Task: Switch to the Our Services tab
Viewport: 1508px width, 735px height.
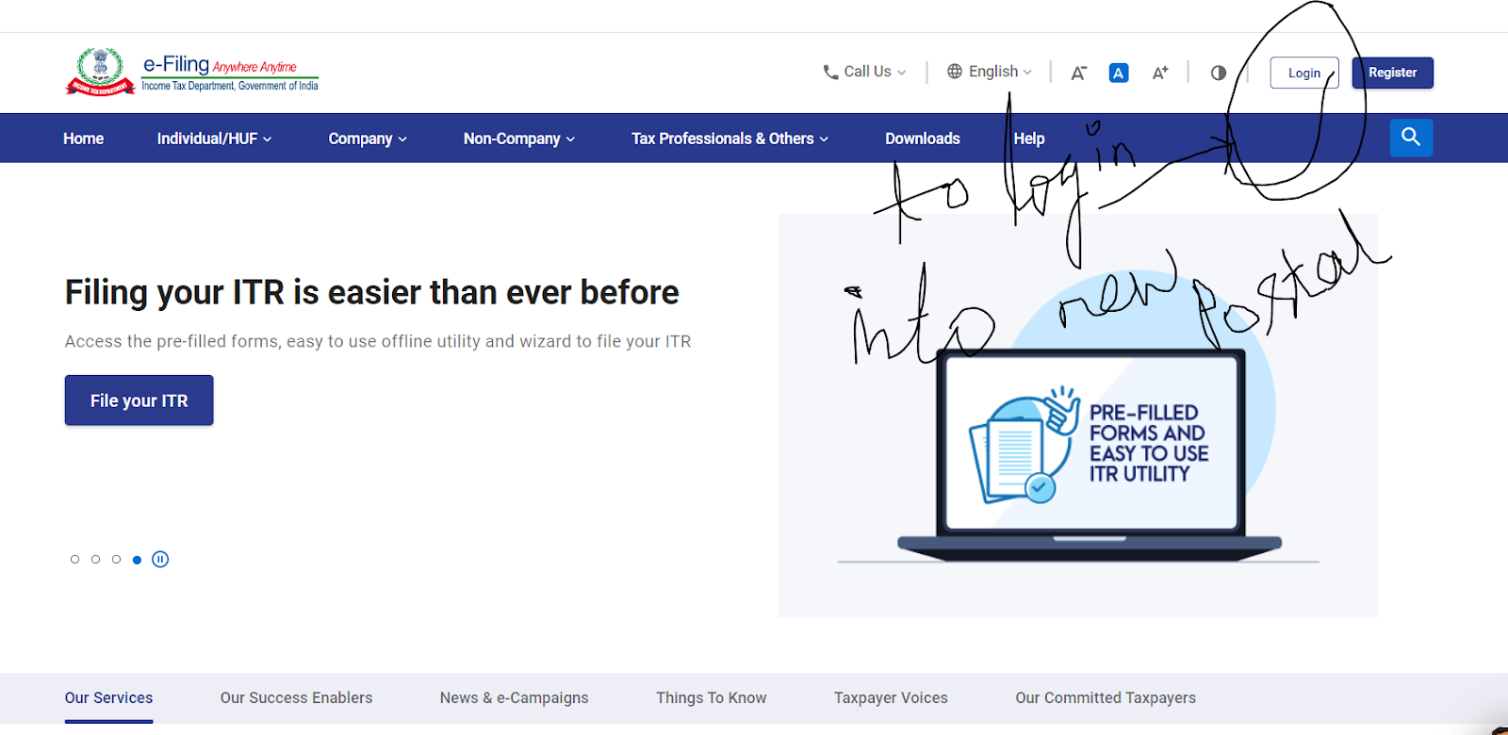Action: pos(108,698)
